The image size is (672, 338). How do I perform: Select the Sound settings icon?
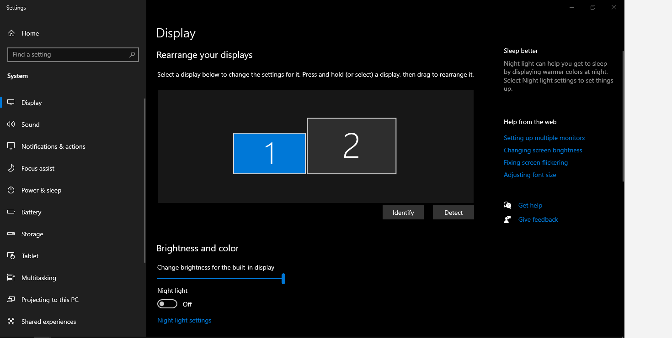pyautogui.click(x=11, y=124)
